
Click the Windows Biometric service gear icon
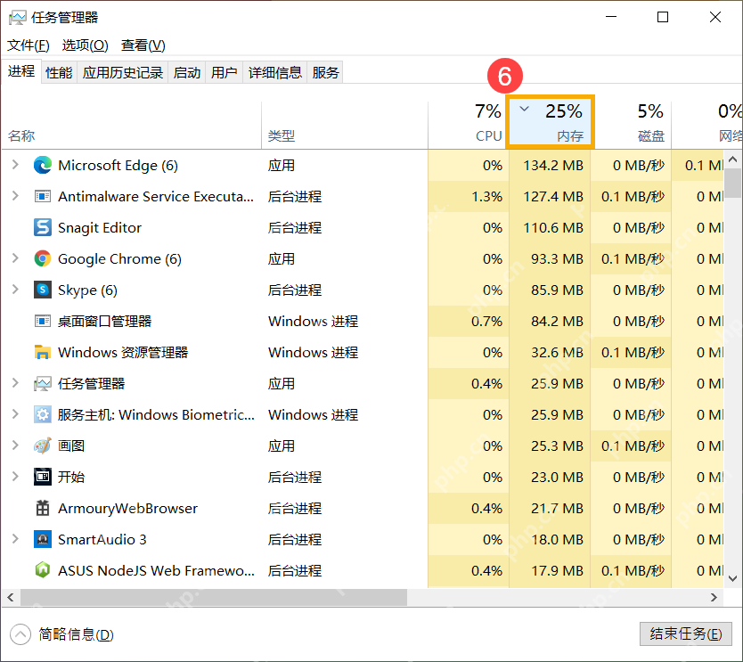click(x=43, y=414)
